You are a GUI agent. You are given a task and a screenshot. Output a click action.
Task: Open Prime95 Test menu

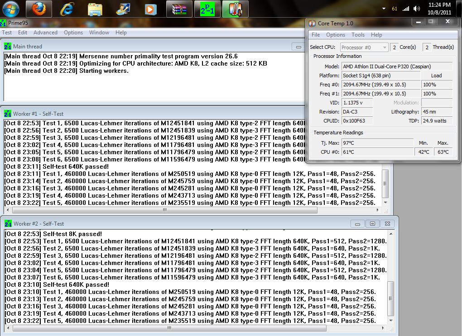pos(7,33)
